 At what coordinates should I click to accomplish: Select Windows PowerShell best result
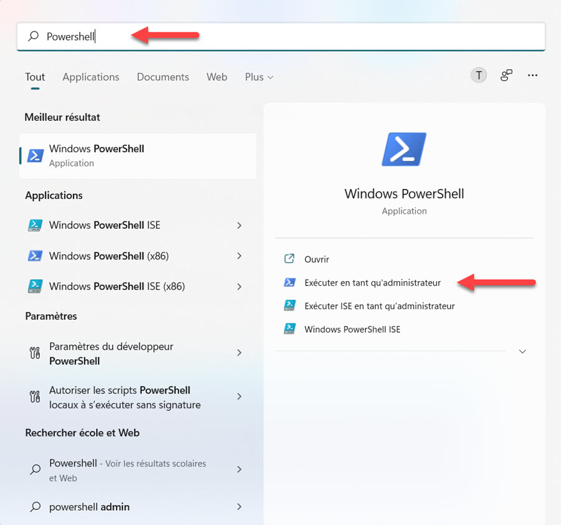[x=138, y=156]
